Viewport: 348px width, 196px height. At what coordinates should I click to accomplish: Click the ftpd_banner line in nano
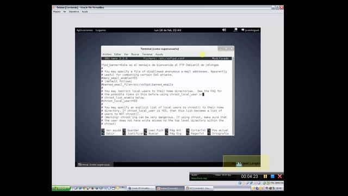pyautogui.click(x=160, y=65)
